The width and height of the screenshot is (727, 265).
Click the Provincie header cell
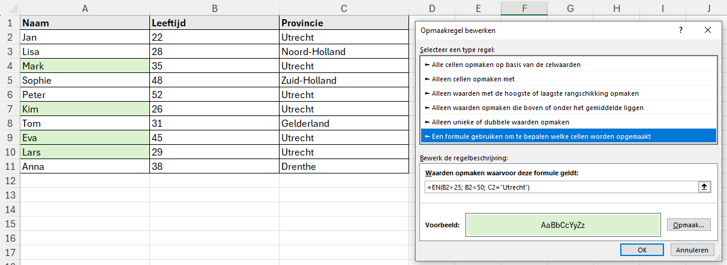pyautogui.click(x=344, y=23)
